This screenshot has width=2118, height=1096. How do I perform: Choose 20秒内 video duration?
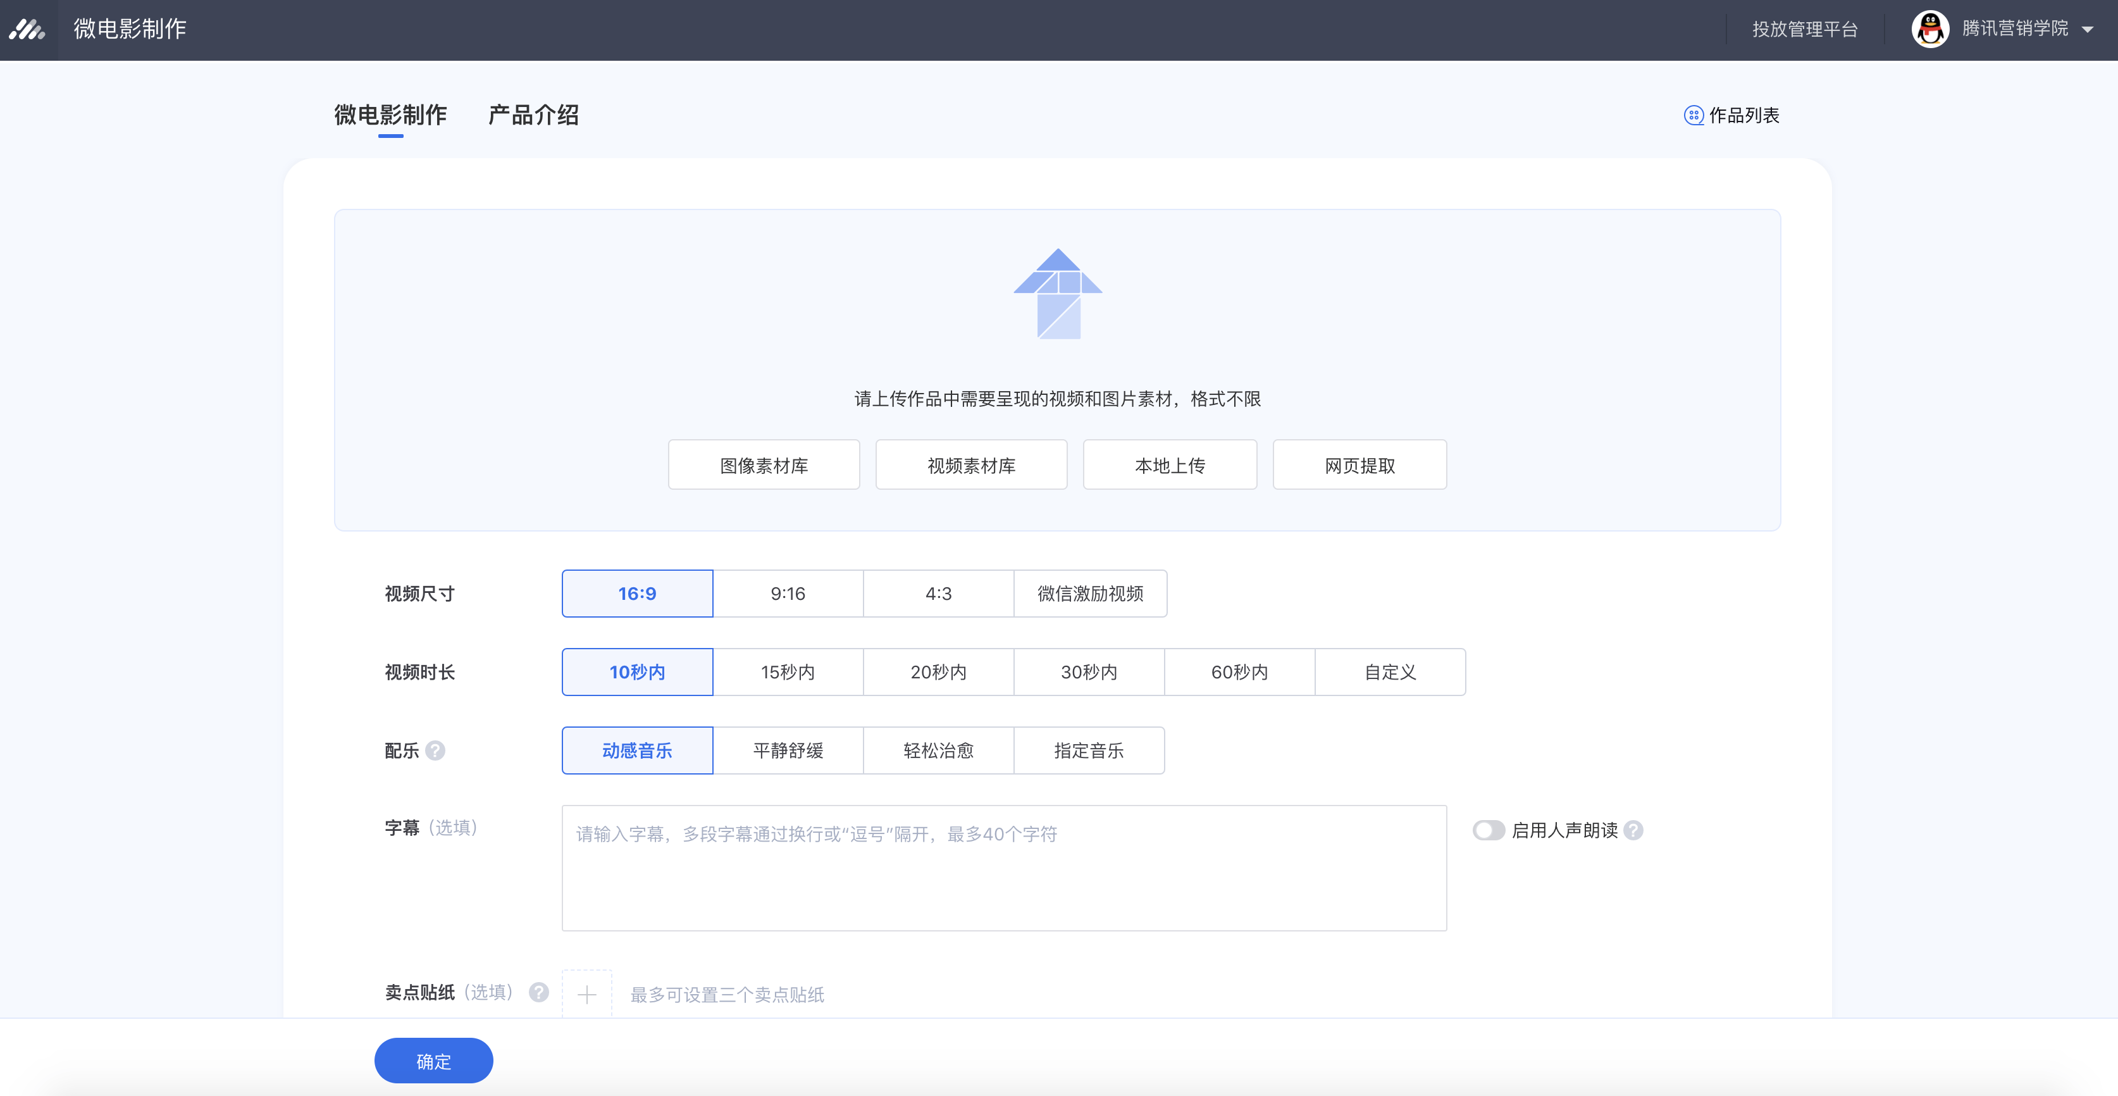(938, 673)
